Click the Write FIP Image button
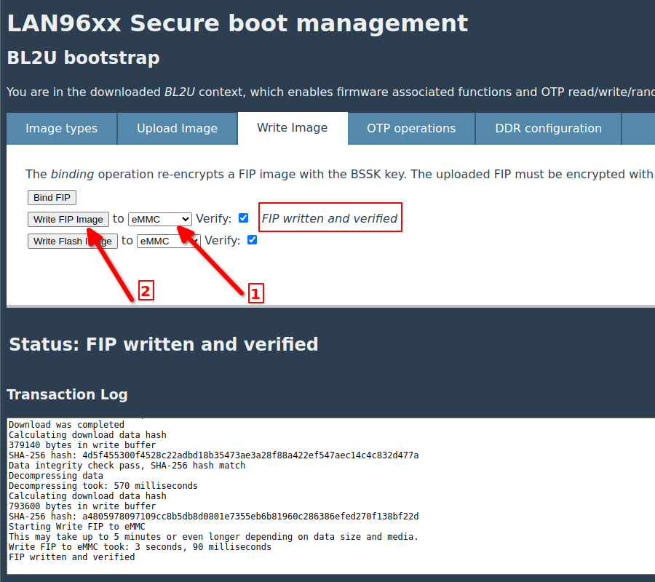Viewport: 655px width, 582px height. (68, 219)
